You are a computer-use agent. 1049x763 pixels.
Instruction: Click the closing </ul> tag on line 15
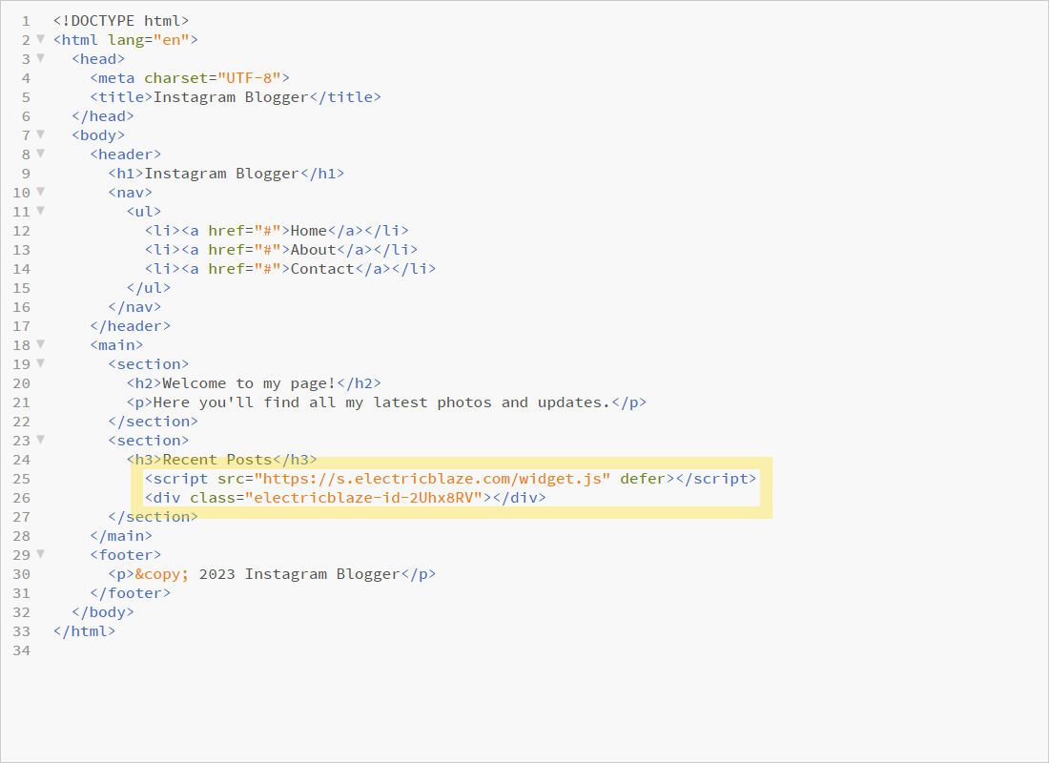149,288
